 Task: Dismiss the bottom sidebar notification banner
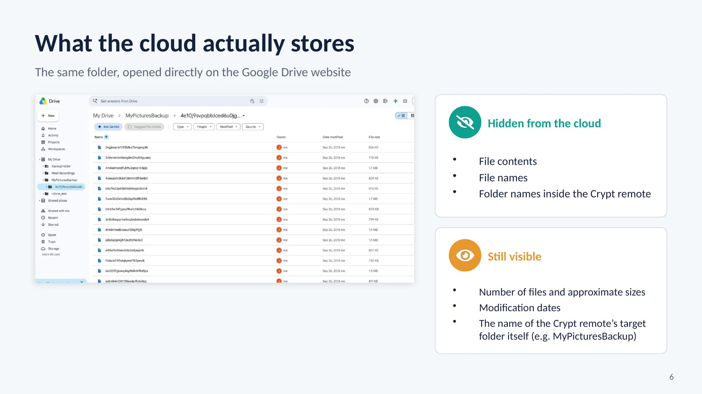pyautogui.click(x=82, y=282)
